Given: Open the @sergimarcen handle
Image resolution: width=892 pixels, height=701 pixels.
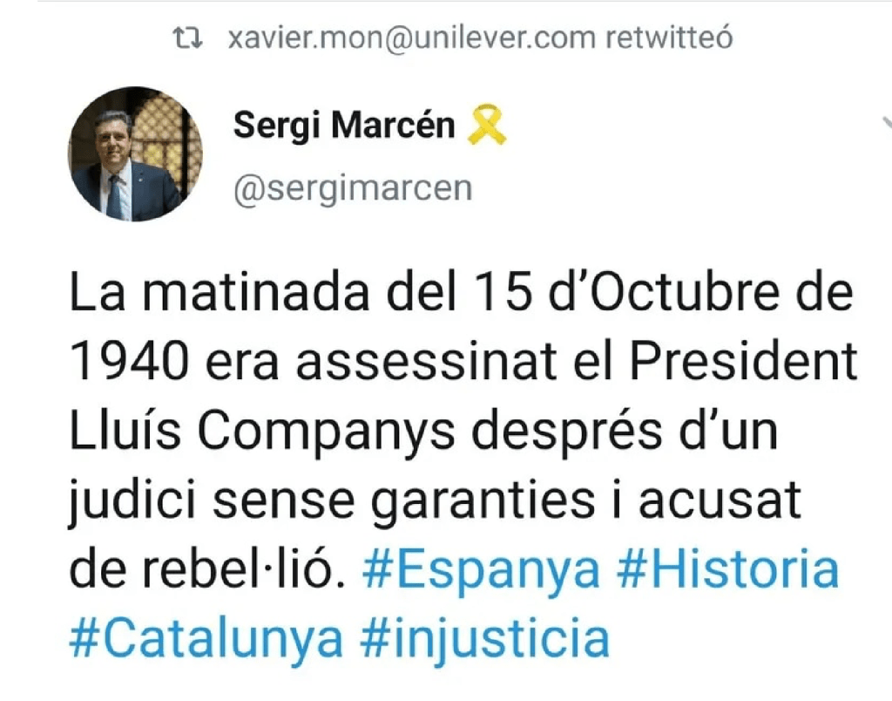Looking at the screenshot, I should pos(352,187).
